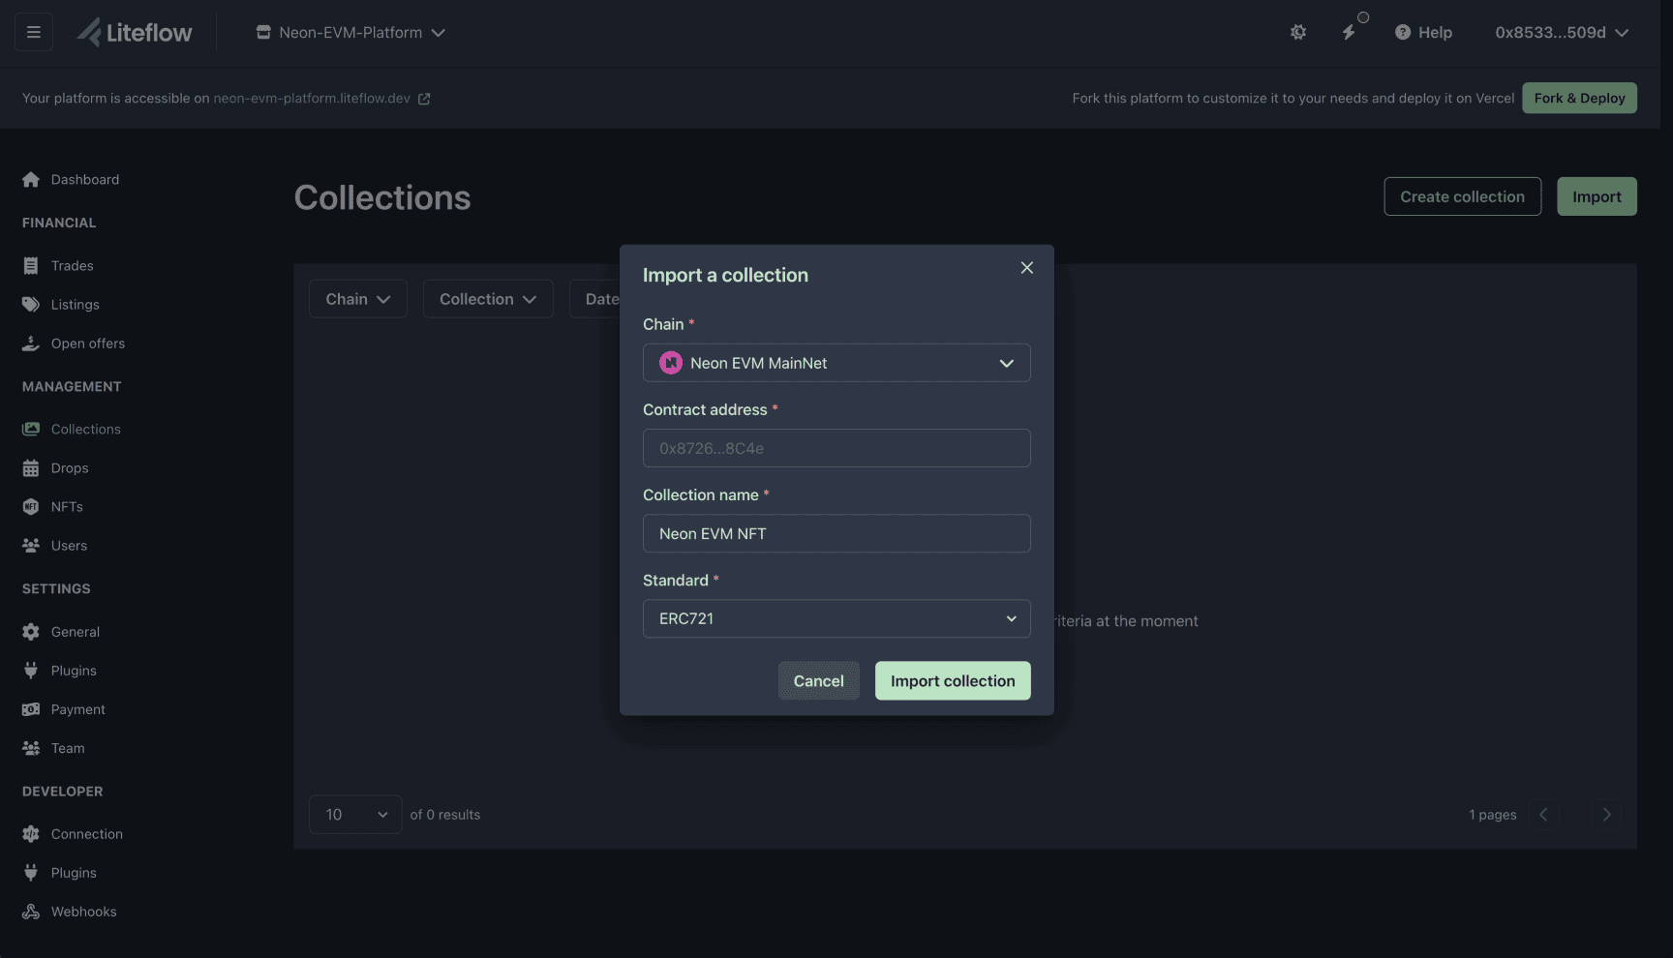Click the store icon next to Neon-EVM-Platform

(x=263, y=32)
